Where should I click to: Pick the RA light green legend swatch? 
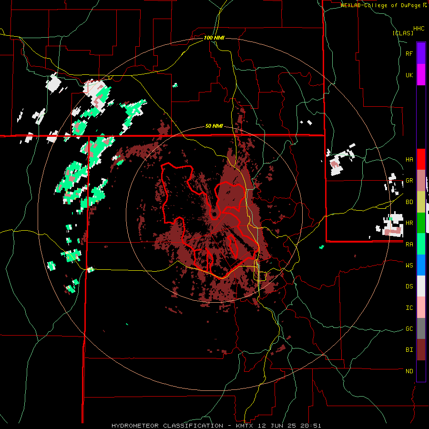click(421, 244)
